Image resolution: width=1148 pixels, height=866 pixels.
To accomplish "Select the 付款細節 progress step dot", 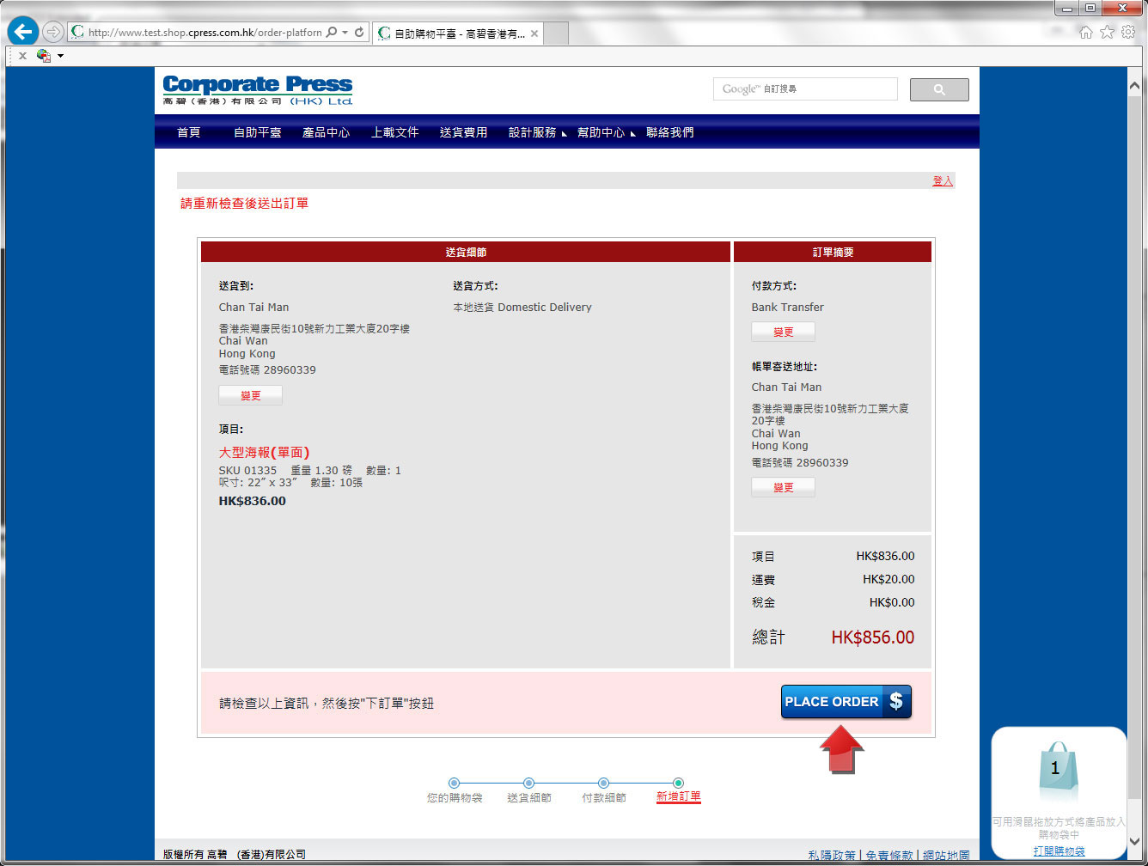I will coord(603,783).
